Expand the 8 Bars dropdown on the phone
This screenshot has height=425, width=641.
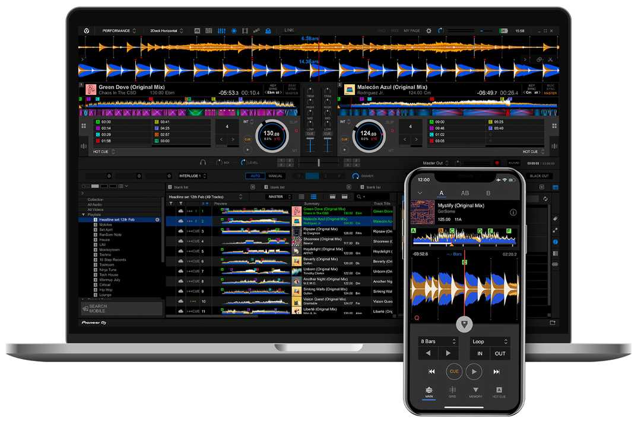(x=439, y=341)
